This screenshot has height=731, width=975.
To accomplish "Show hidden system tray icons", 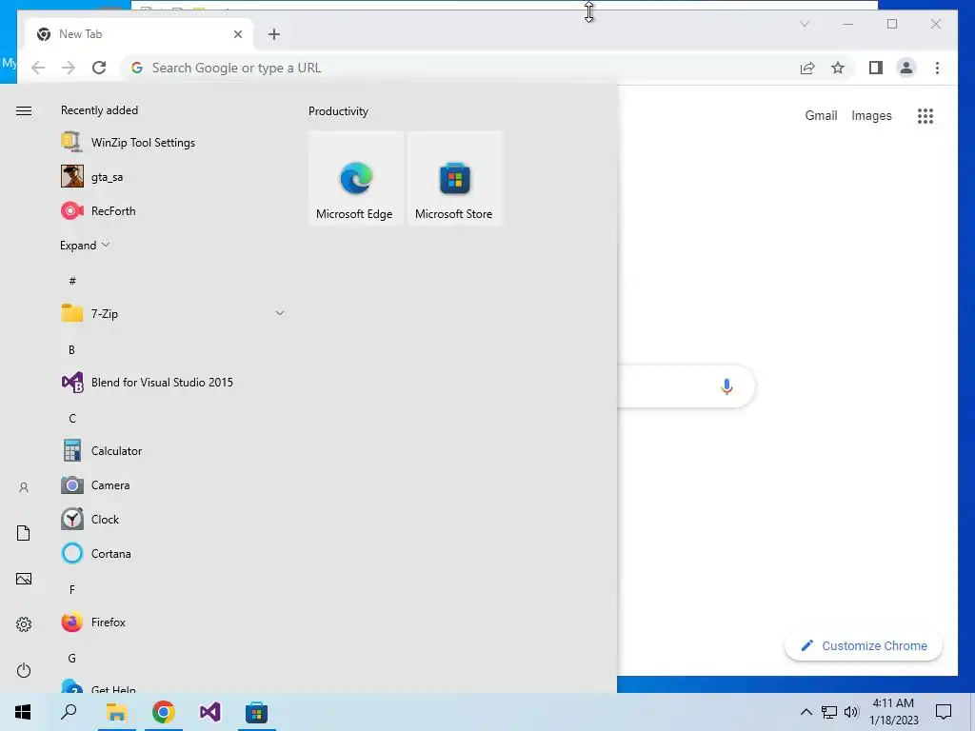I will coord(806,712).
